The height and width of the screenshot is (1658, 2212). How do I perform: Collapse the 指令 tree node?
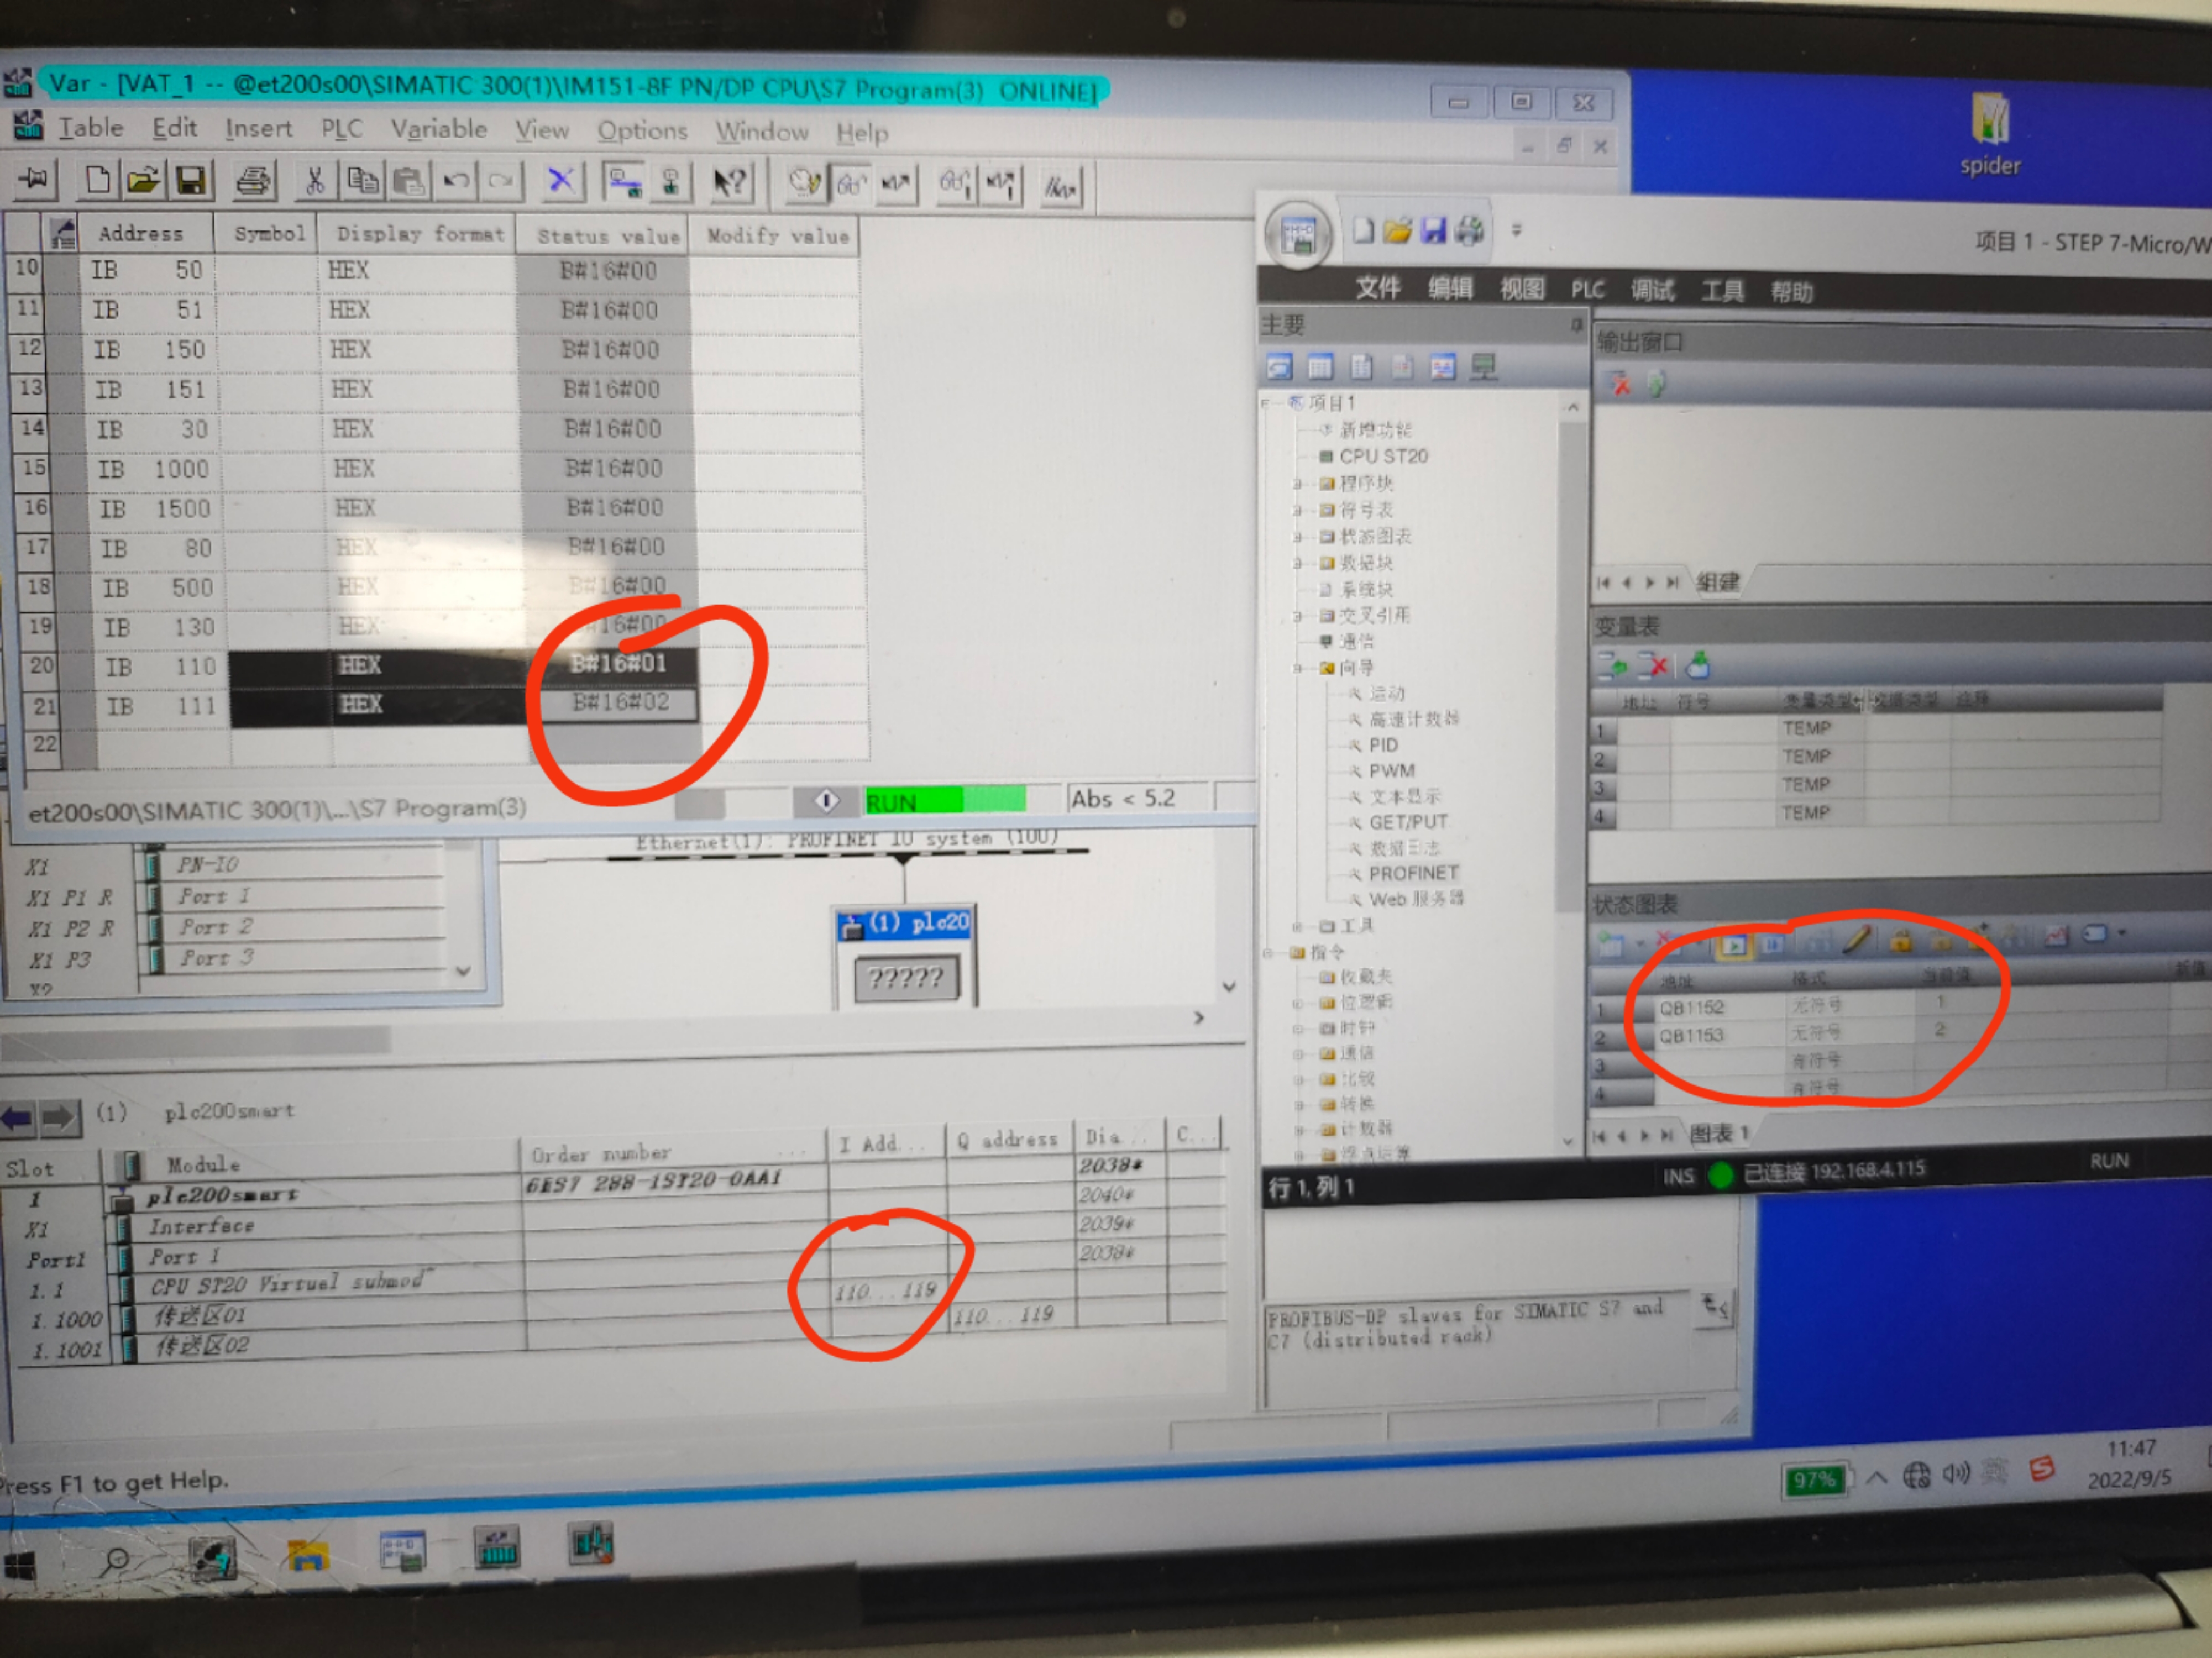click(x=1268, y=953)
